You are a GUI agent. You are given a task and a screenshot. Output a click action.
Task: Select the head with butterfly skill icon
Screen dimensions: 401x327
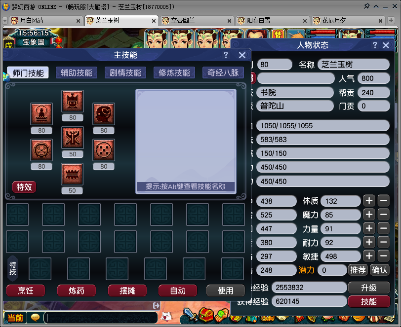pyautogui.click(x=104, y=113)
